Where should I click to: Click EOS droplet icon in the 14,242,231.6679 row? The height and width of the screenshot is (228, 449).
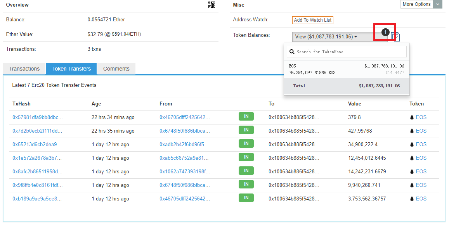point(412,172)
